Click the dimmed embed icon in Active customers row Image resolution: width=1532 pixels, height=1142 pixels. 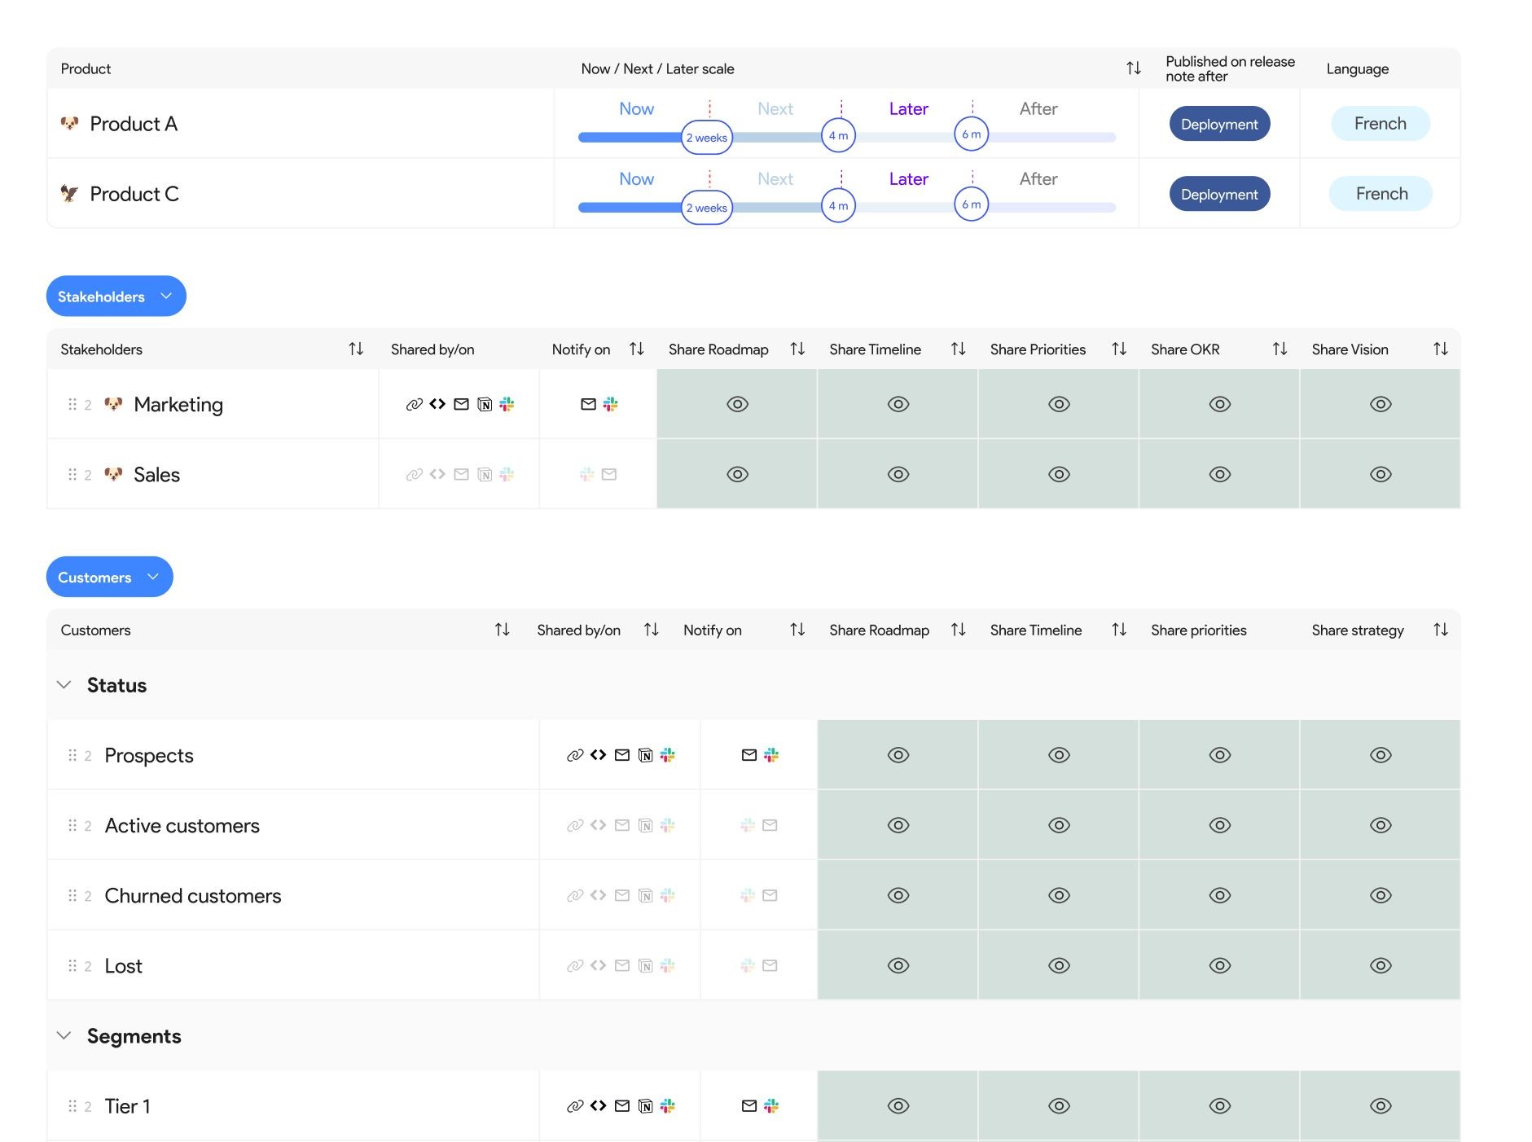pyautogui.click(x=598, y=825)
